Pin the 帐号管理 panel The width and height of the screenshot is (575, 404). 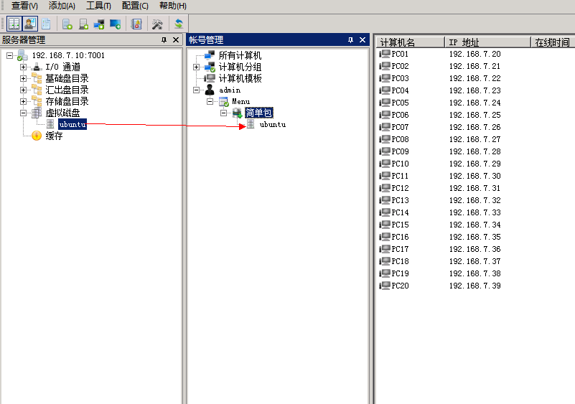[x=350, y=40]
